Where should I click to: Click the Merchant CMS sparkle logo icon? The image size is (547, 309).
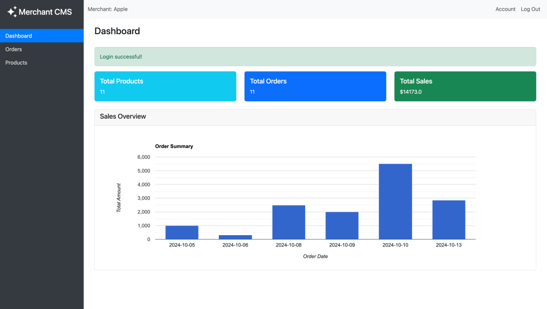click(12, 11)
